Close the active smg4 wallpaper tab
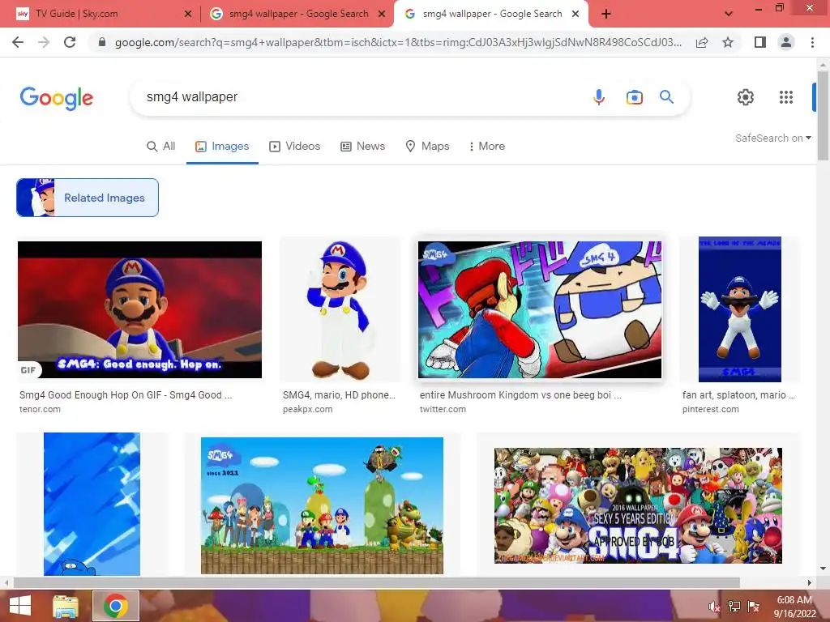The width and height of the screenshot is (830, 622). (575, 15)
